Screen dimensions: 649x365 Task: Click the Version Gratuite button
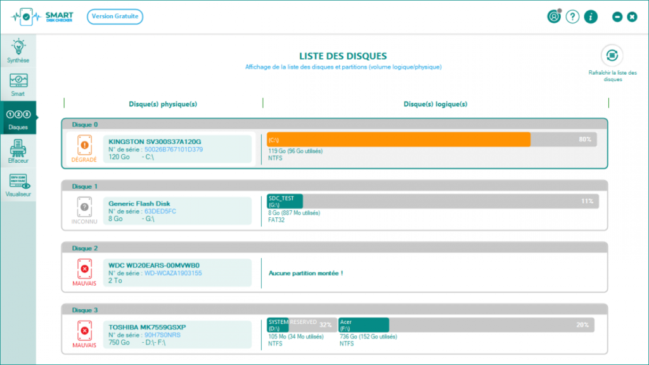tap(115, 16)
